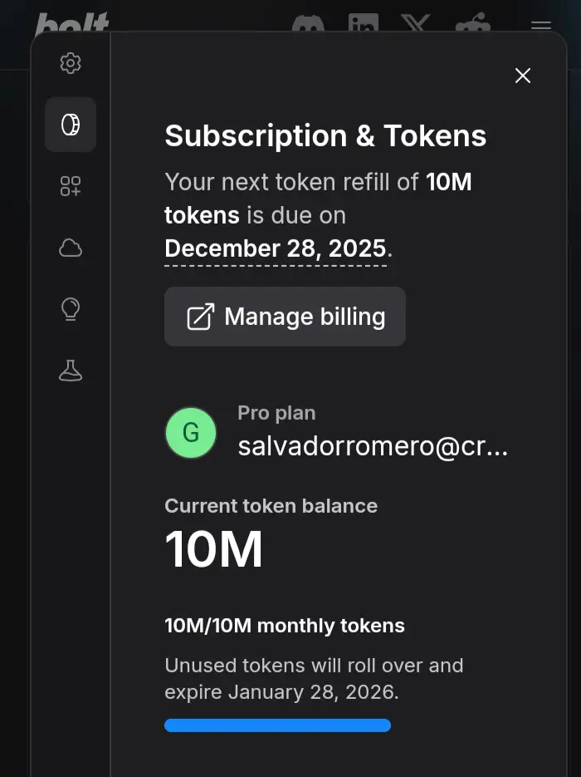Open the flask experimental features icon
Image resolution: width=581 pixels, height=777 pixels.
click(71, 371)
